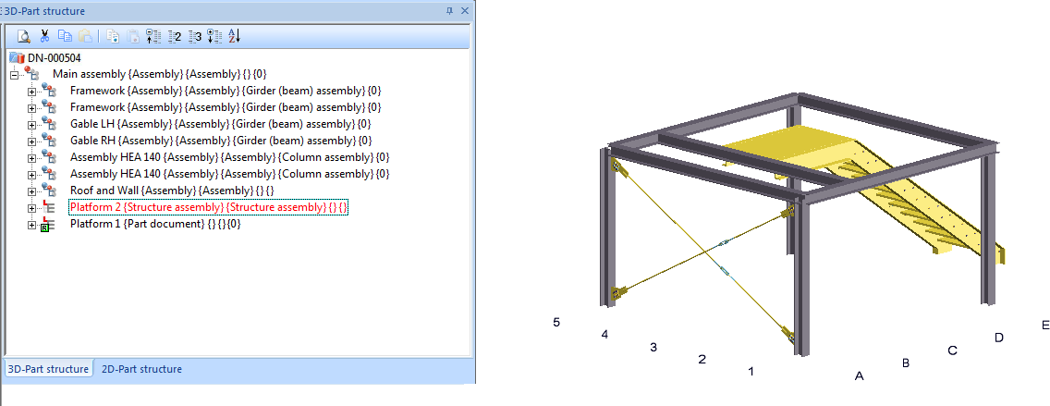The height and width of the screenshot is (406, 1050).
Task: Click grid label 3 in the 3D view
Action: [x=653, y=347]
